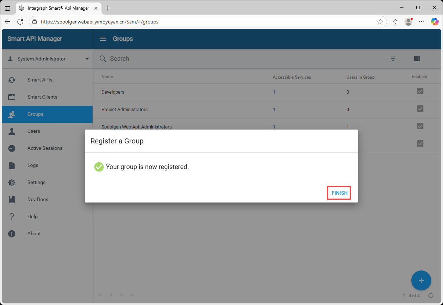Click the Search groups field
The height and width of the screenshot is (305, 443).
coord(214,59)
